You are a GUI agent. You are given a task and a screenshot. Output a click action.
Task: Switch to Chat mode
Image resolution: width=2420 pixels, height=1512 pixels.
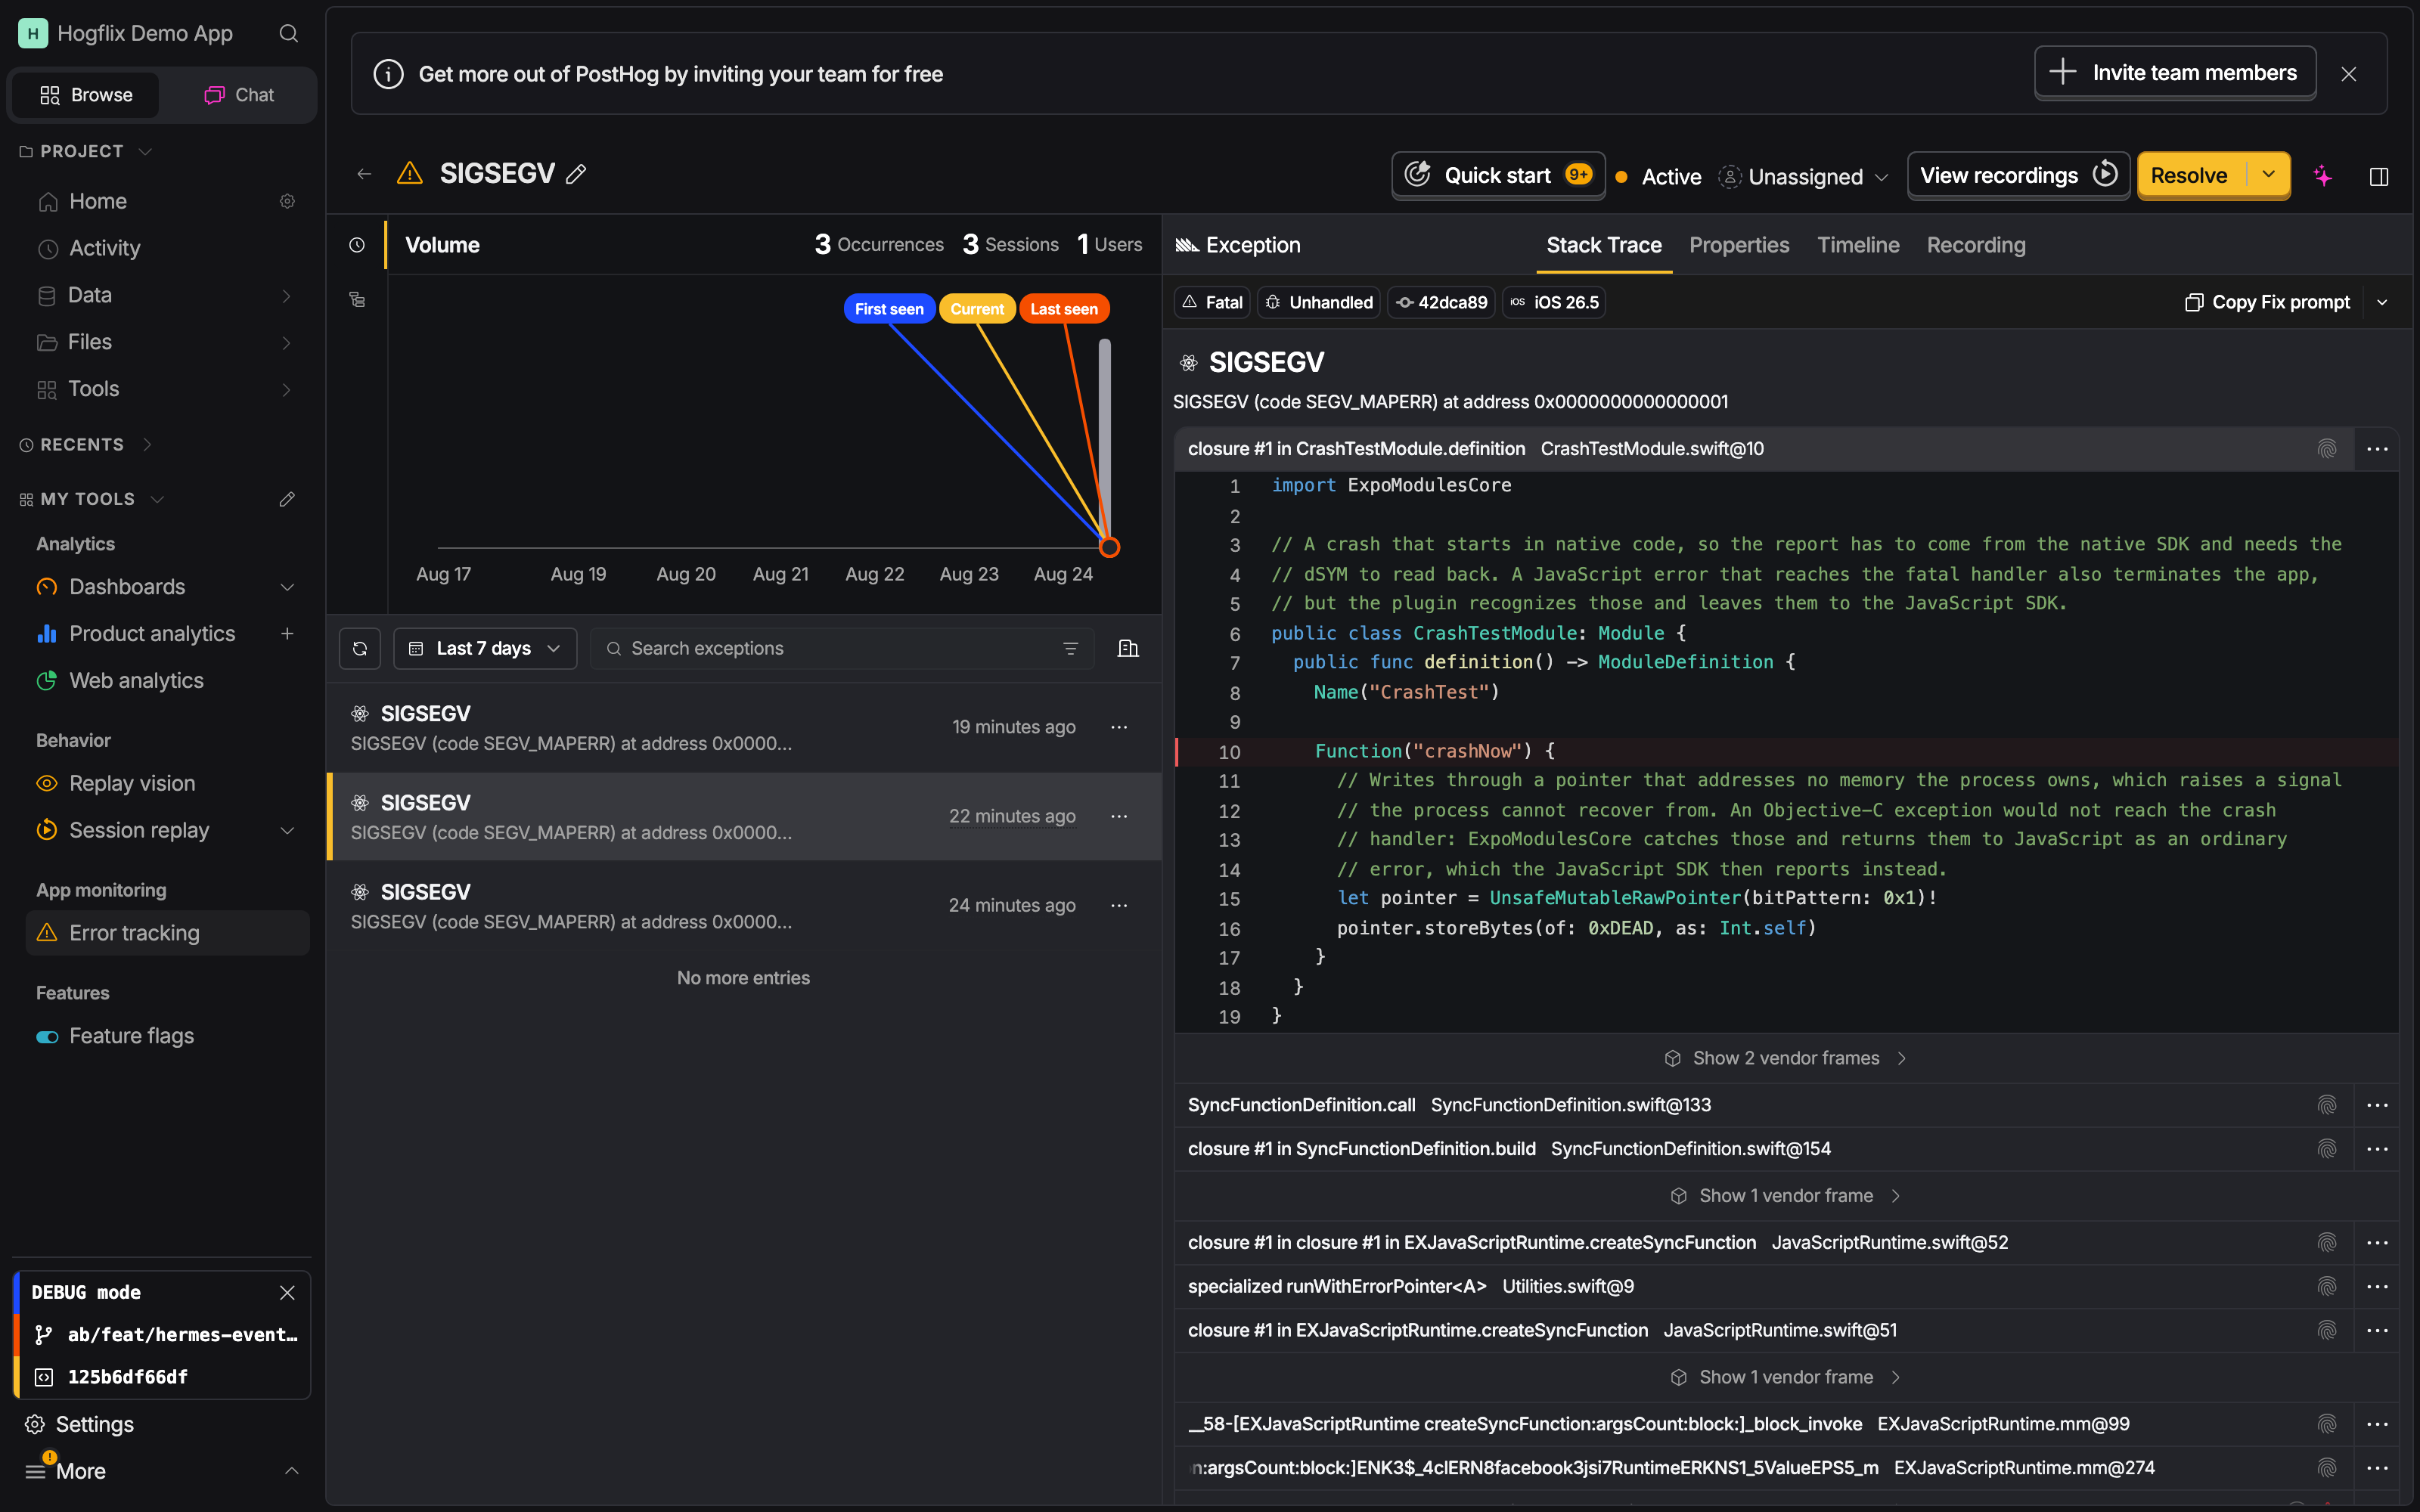239,95
